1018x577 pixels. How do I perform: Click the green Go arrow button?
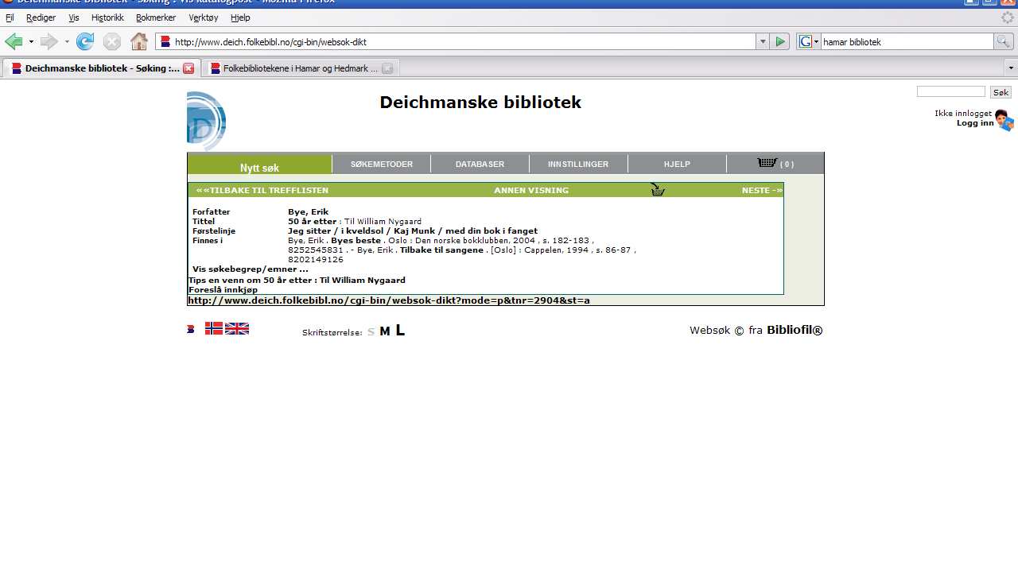[x=780, y=42]
